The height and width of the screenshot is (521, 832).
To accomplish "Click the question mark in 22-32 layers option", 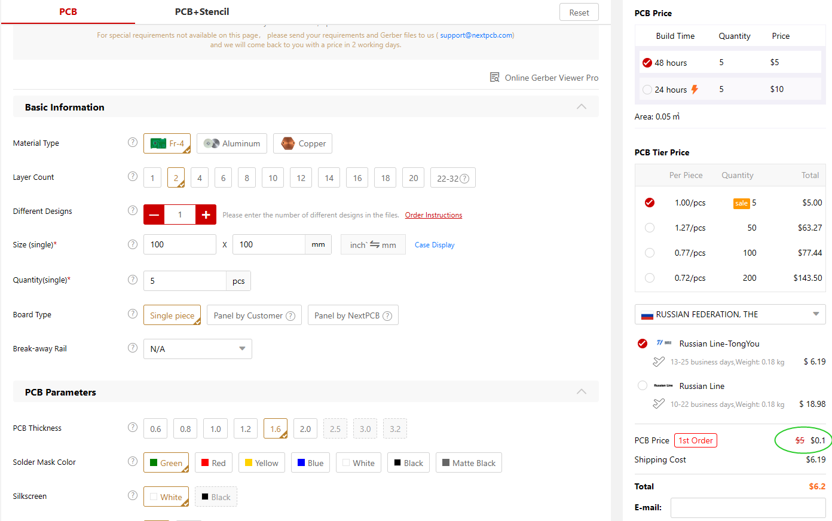I will 464,179.
